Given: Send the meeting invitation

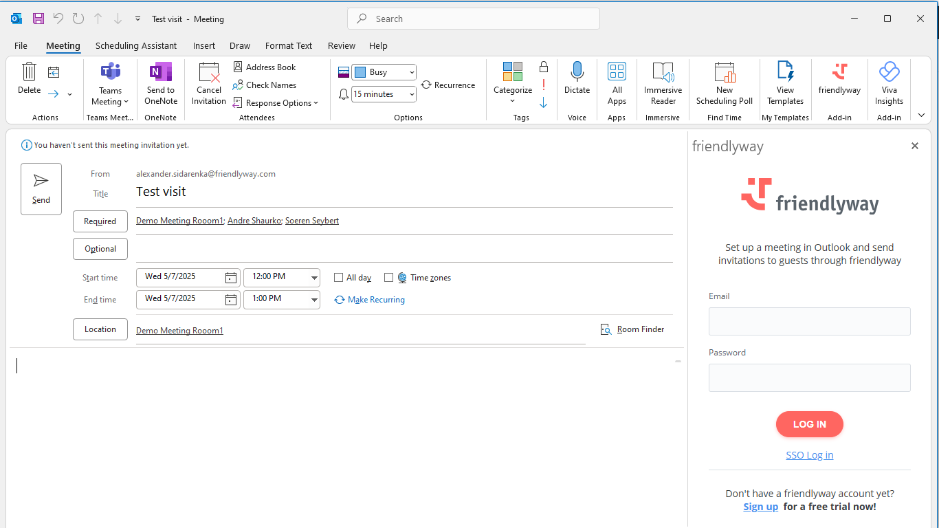Looking at the screenshot, I should click(x=41, y=189).
